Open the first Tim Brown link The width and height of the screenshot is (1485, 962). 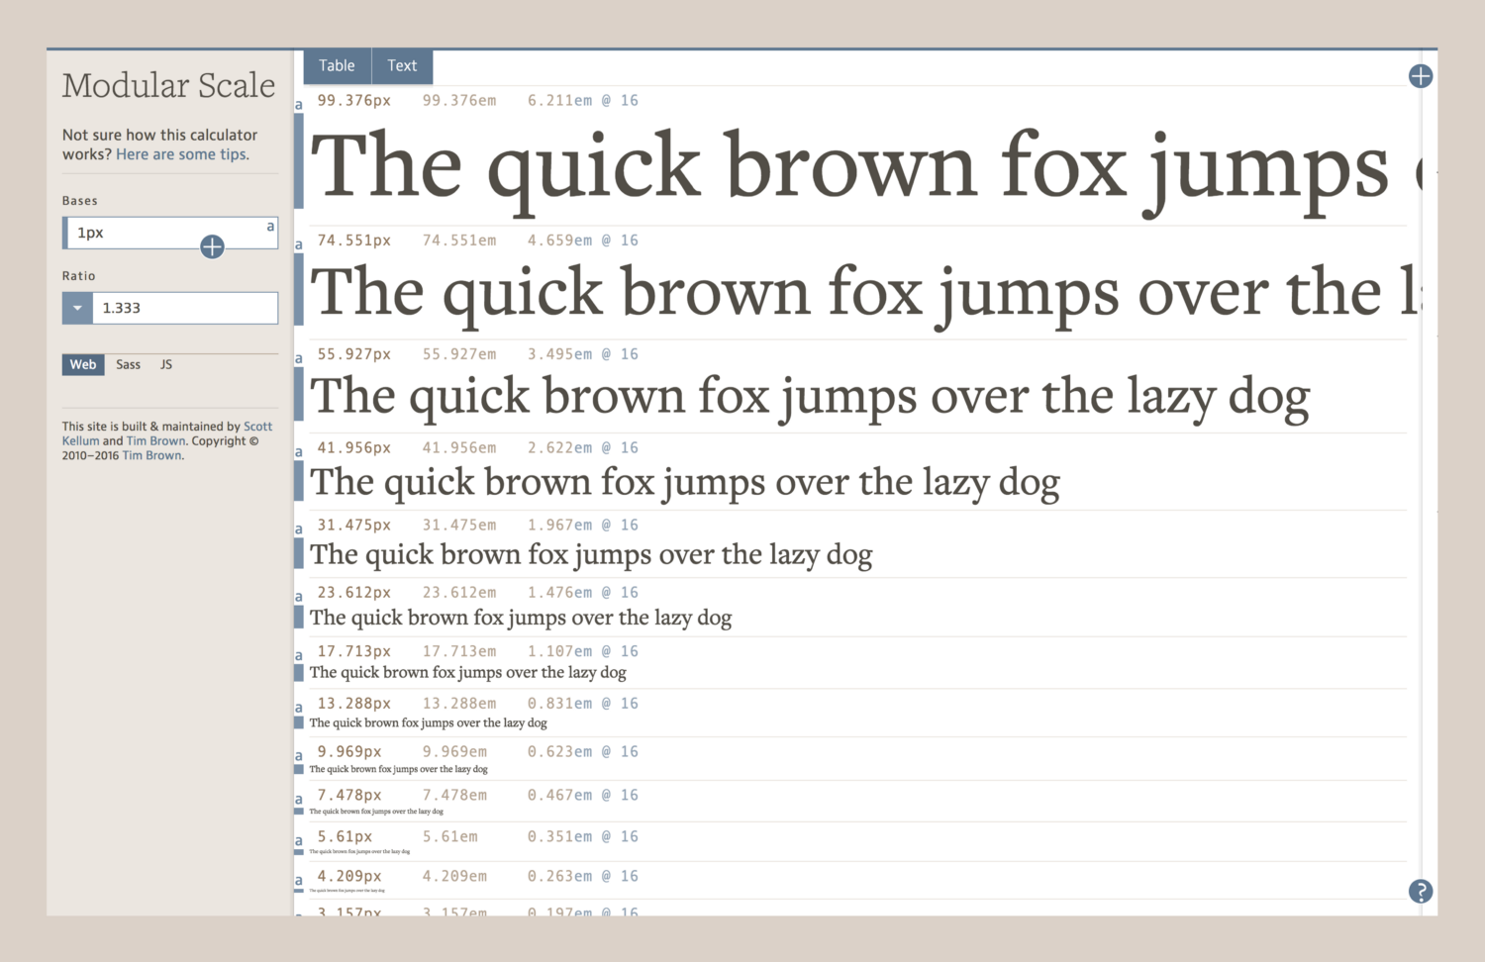pos(155,441)
